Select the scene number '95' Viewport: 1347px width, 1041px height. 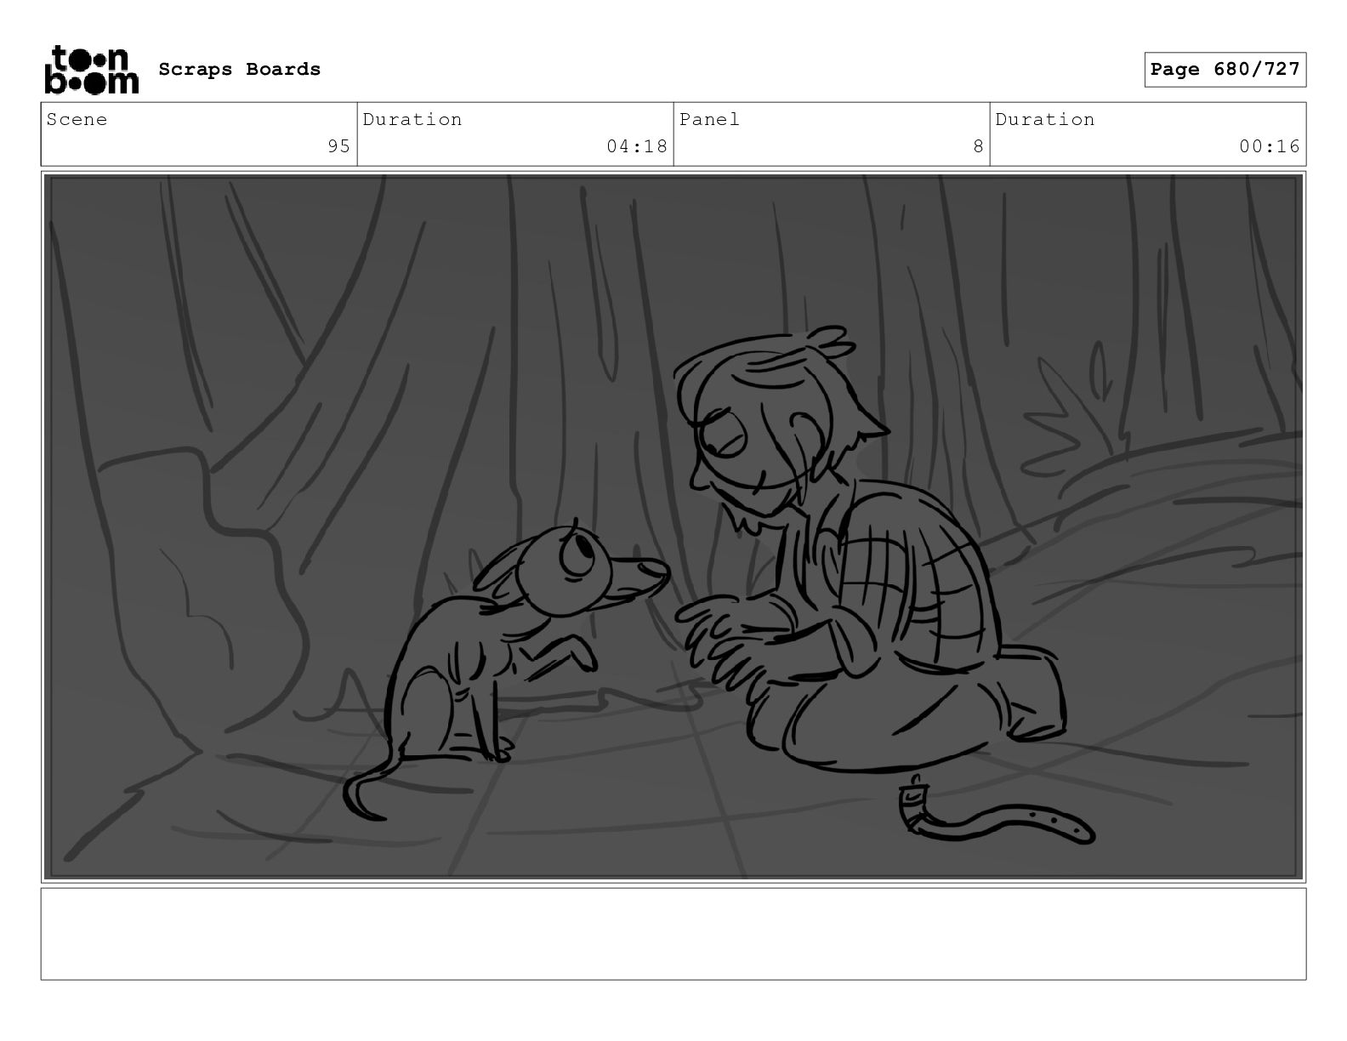coord(338,146)
